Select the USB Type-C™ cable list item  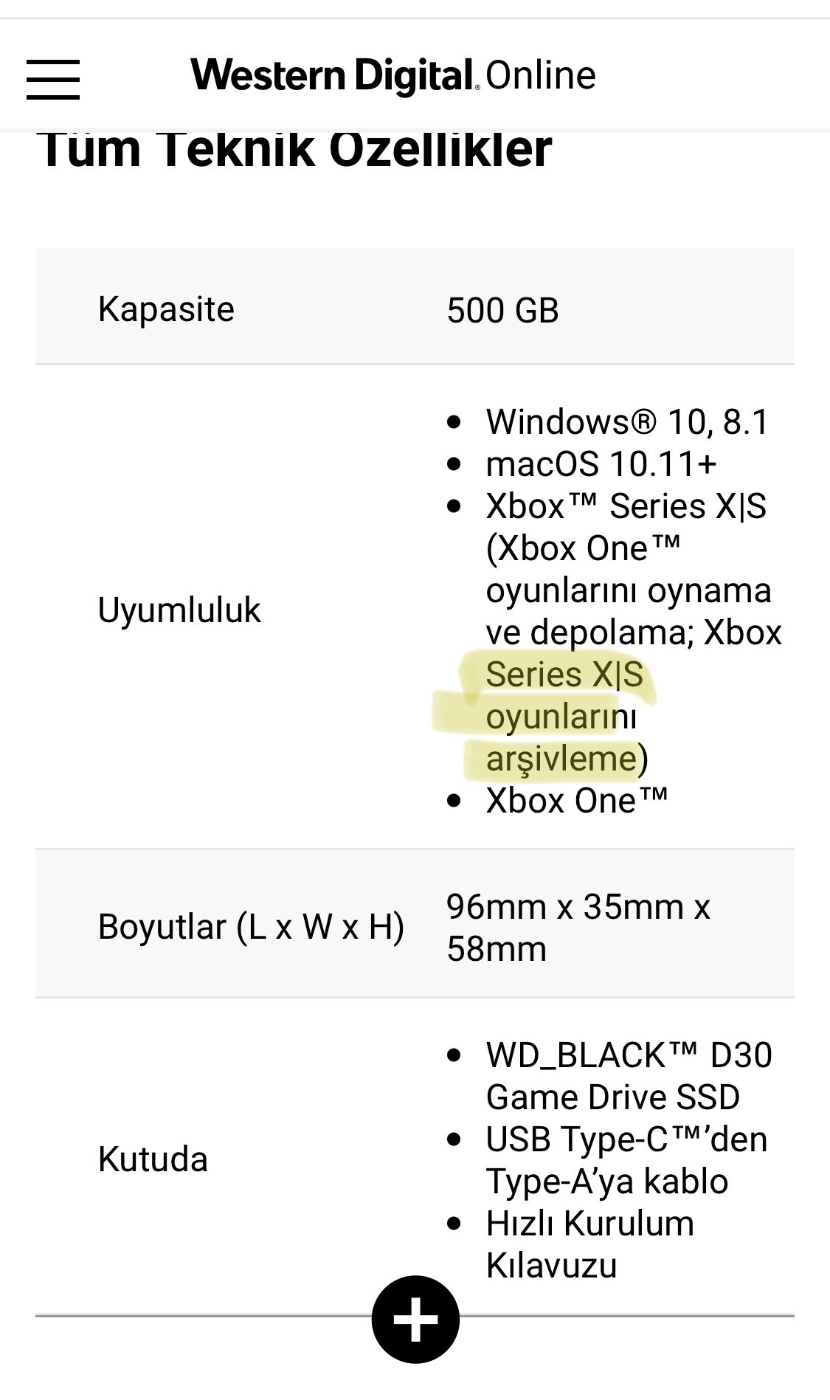pyautogui.click(x=626, y=1161)
